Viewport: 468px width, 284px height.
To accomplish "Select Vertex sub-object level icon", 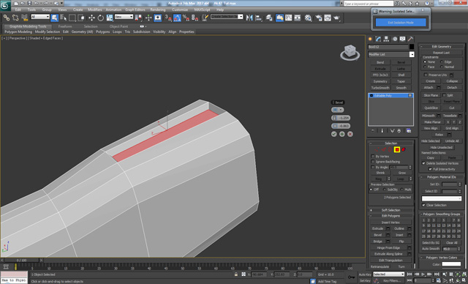I will [377, 149].
